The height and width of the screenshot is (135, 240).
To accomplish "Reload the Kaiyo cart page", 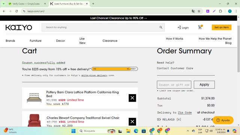I will (x=16, y=11).
